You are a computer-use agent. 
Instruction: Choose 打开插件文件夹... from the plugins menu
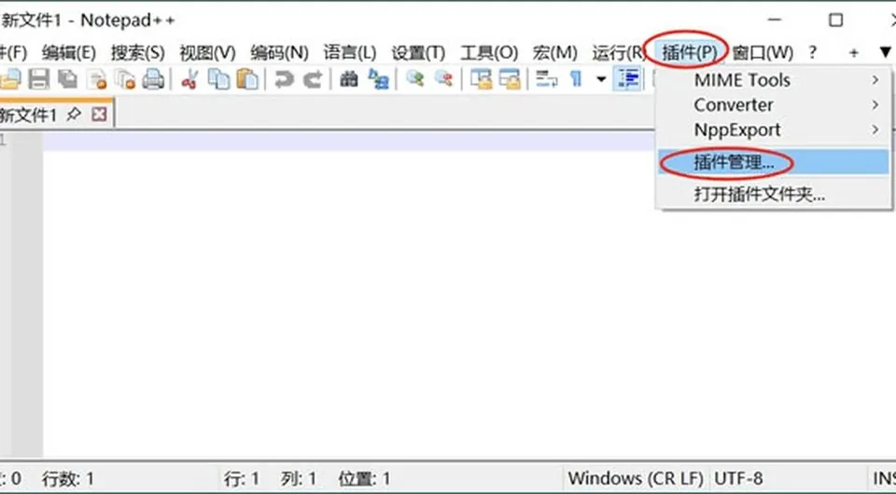(774, 195)
